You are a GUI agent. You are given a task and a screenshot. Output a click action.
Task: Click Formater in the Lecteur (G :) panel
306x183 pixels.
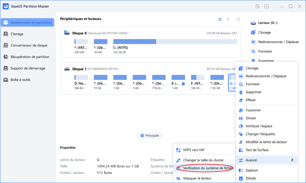[265, 51]
